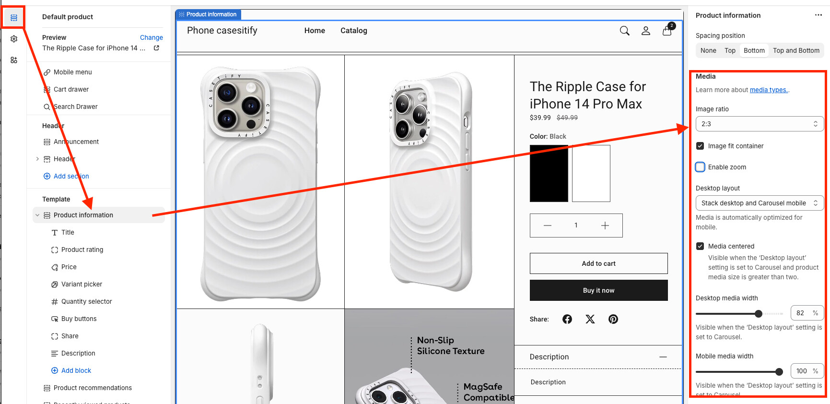Share product on Pinterest icon
This screenshot has width=830, height=404.
(613, 319)
